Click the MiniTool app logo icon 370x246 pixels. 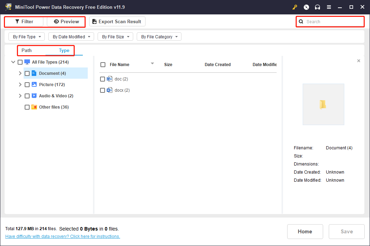(8, 7)
